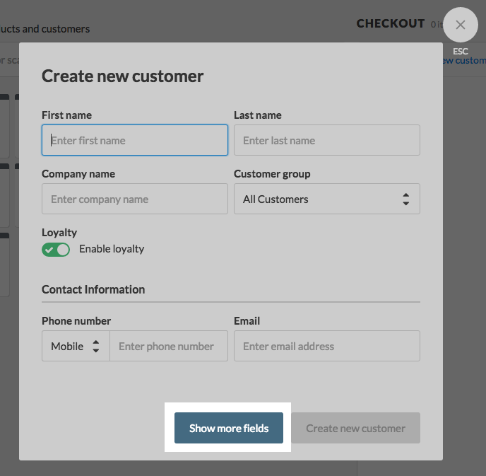
Task: Click the First name input field
Action: point(135,140)
